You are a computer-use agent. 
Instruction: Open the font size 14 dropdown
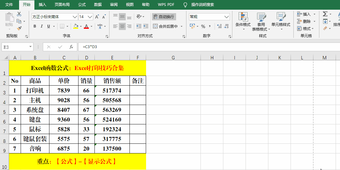coord(90,17)
